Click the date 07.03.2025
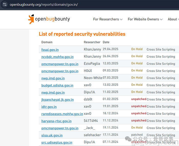The height and width of the screenshot is (146, 179). (110, 78)
